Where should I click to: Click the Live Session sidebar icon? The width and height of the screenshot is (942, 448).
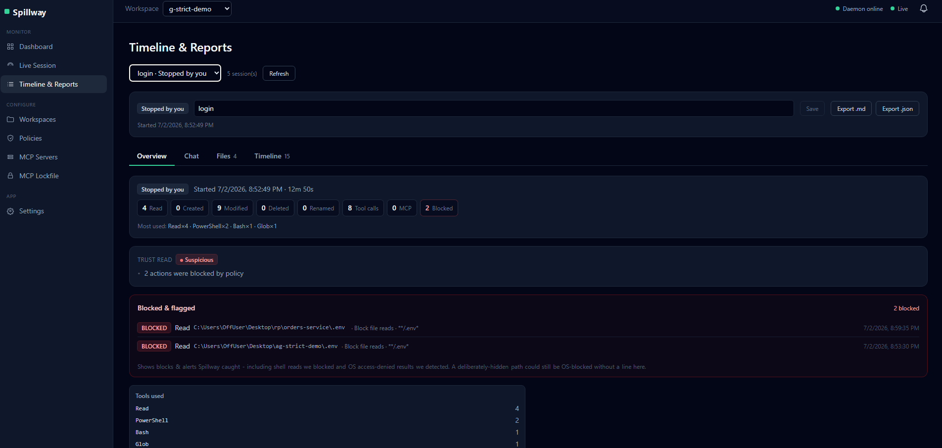(10, 65)
